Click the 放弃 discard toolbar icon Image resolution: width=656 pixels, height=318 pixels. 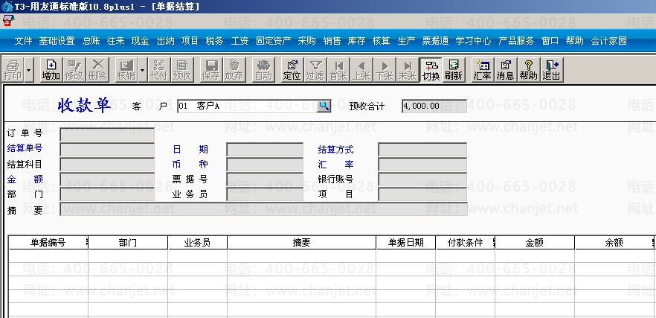click(x=234, y=69)
